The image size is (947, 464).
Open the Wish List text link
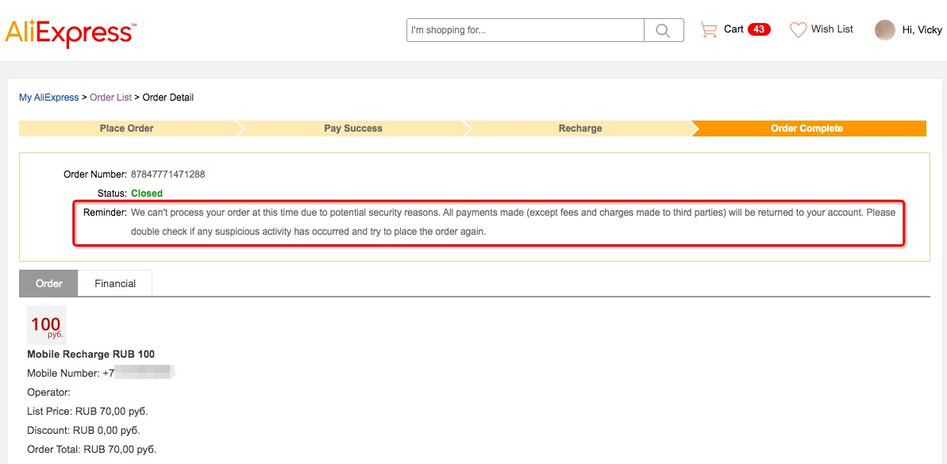point(832,29)
